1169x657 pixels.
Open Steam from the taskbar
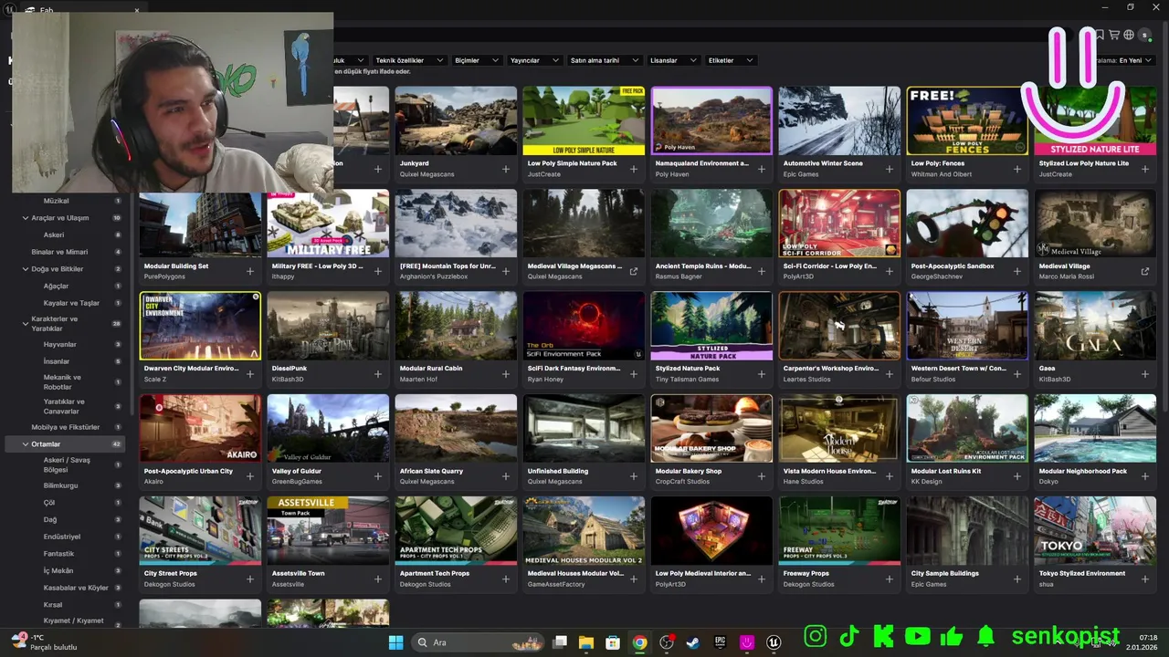694,642
